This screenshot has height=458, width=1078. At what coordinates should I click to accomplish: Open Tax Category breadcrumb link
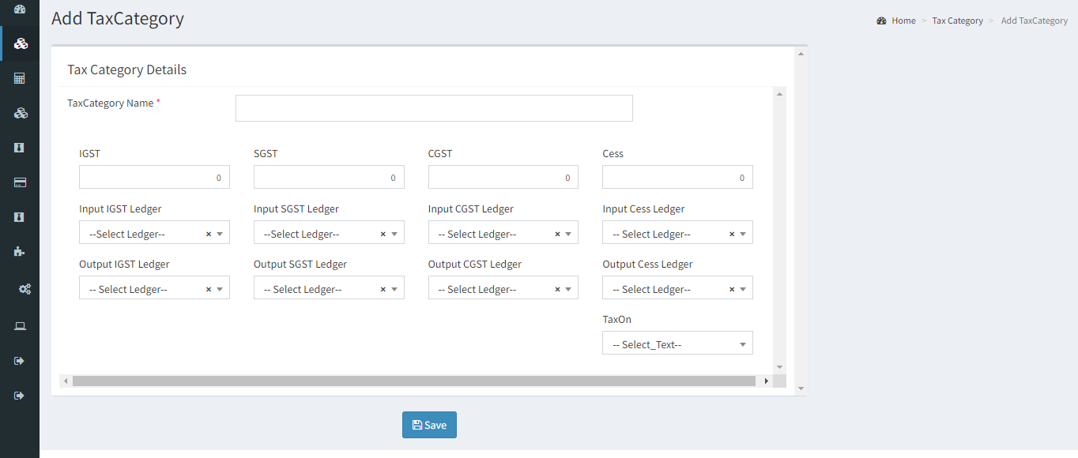point(957,21)
